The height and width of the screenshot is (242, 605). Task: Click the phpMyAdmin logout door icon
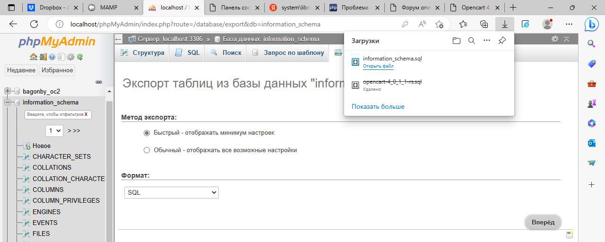pos(43,57)
